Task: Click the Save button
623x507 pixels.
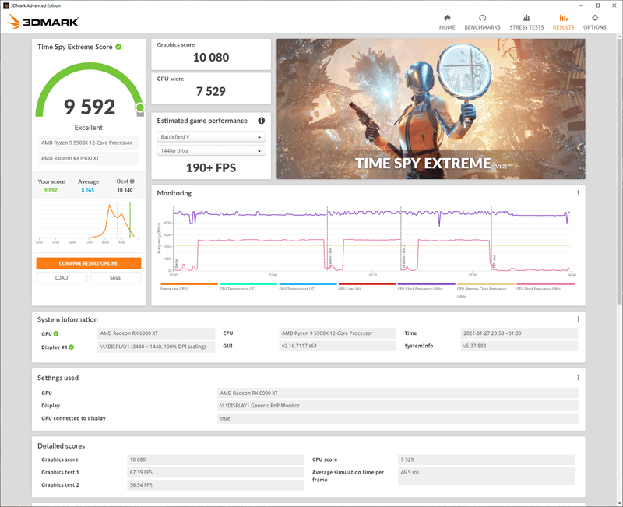Action: pos(115,278)
